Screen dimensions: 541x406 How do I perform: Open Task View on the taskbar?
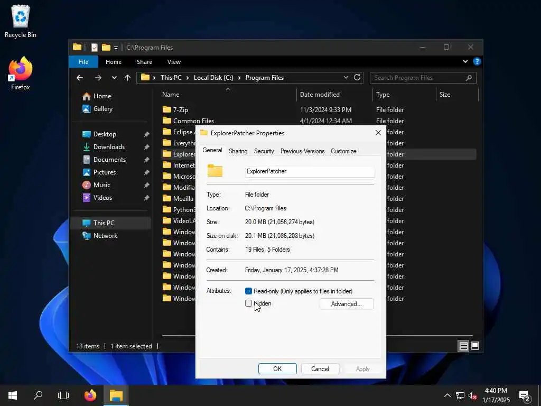point(63,395)
